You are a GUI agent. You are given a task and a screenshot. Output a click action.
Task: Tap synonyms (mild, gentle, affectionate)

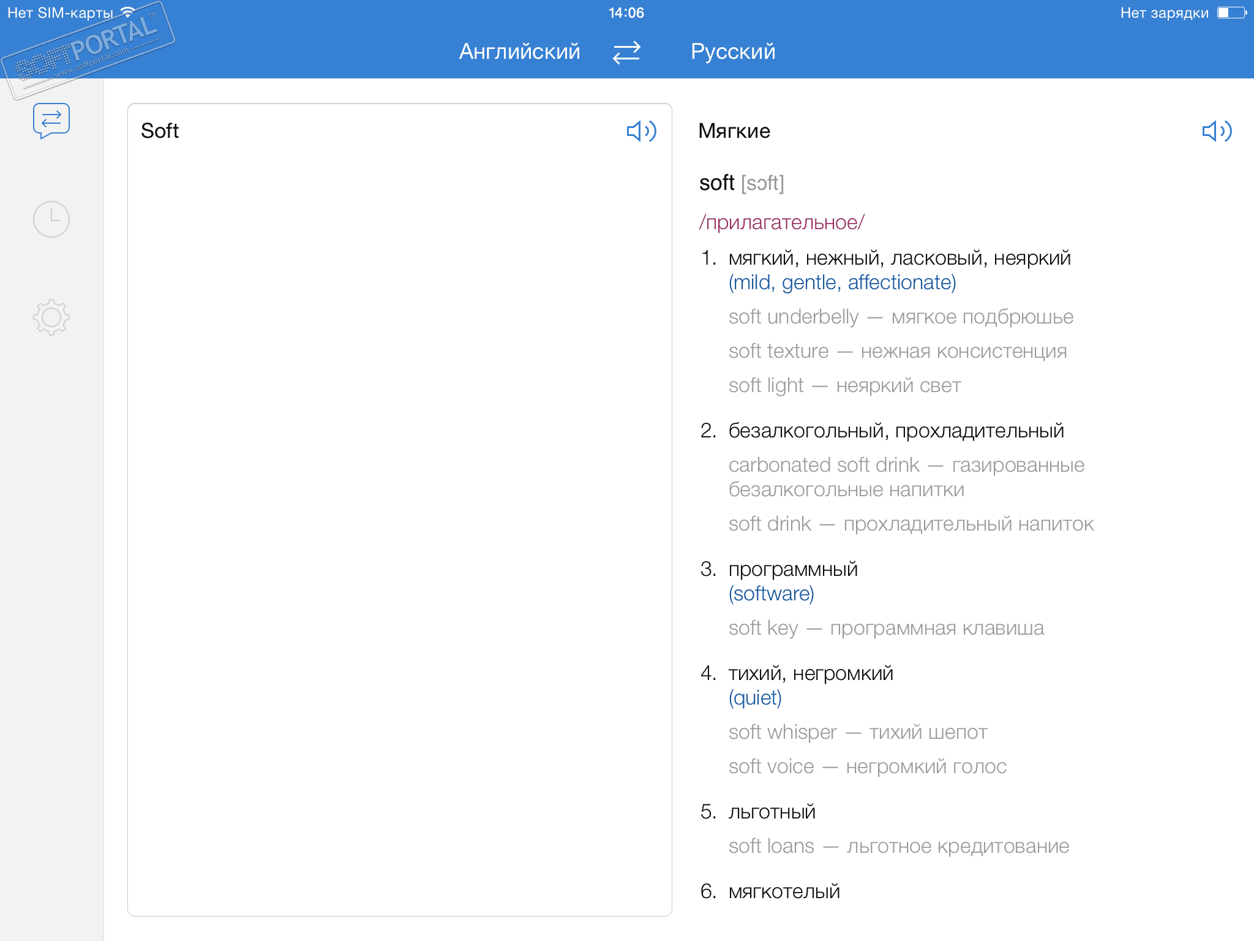click(x=842, y=282)
